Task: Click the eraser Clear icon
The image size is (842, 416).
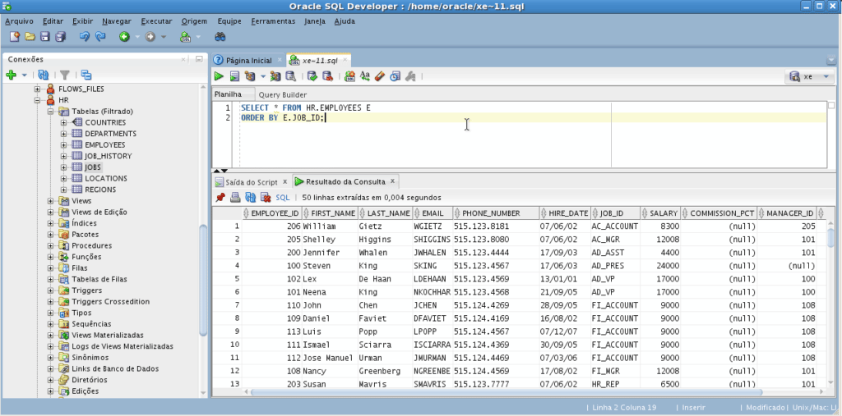Action: (x=379, y=76)
